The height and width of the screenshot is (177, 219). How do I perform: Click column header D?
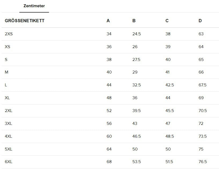click(200, 21)
